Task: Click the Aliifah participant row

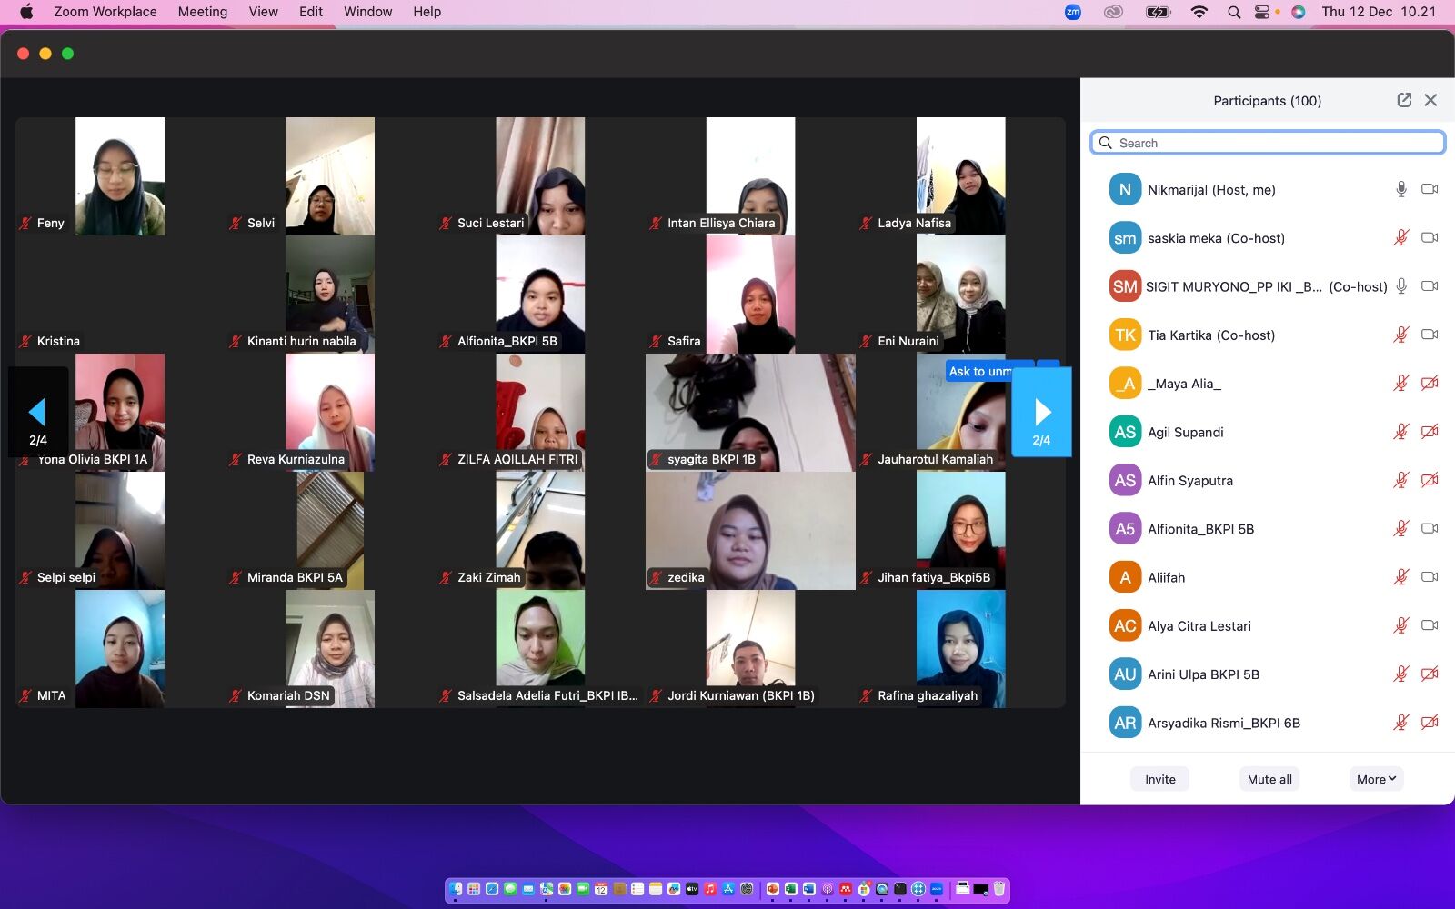Action: point(1268,577)
